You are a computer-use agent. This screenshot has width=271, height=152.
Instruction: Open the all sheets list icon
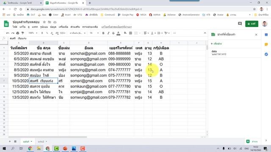(x=15, y=141)
